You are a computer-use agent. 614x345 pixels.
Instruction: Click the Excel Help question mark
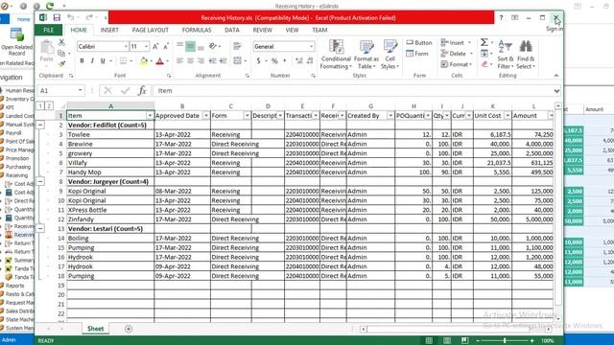pos(501,17)
